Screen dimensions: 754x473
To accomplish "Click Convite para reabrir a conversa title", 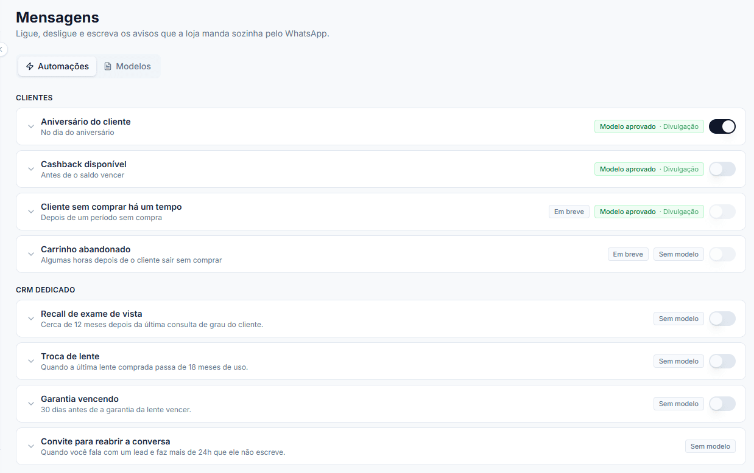I will click(x=105, y=441).
